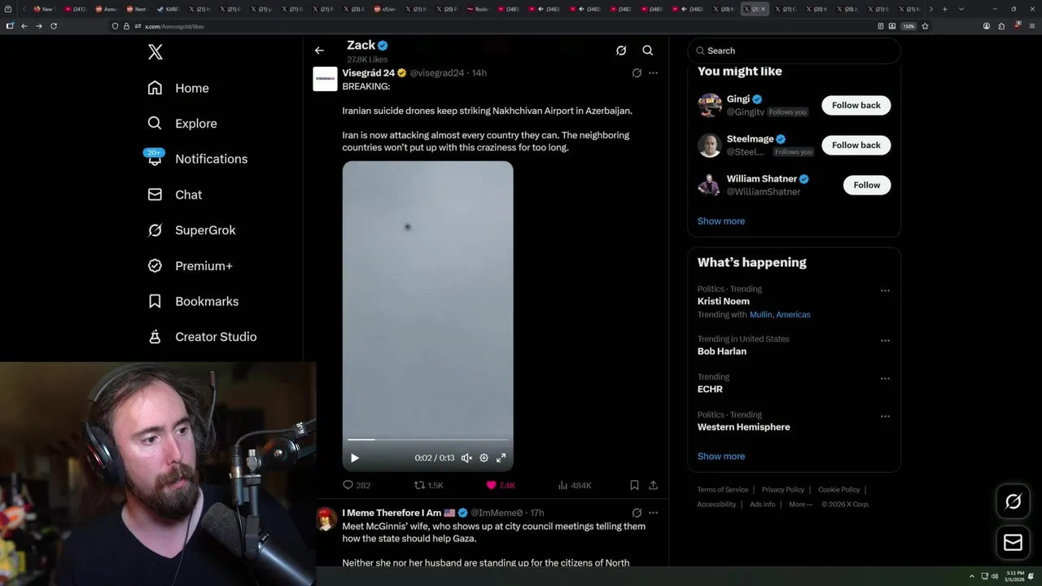Open the floating Grok button
This screenshot has height=586, width=1042.
[1013, 502]
